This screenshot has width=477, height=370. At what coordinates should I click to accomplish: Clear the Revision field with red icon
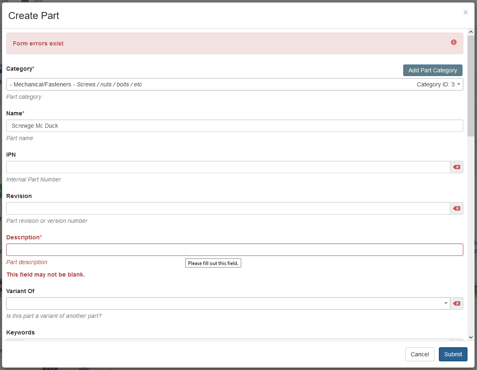pos(456,208)
